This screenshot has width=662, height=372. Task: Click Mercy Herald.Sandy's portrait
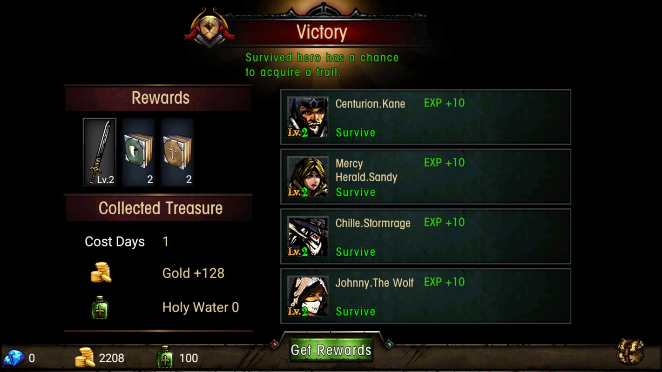click(308, 177)
